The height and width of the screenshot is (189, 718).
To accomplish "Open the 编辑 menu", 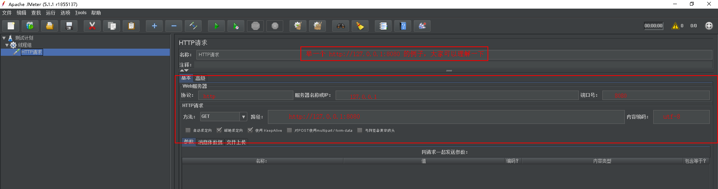I will pyautogui.click(x=21, y=13).
